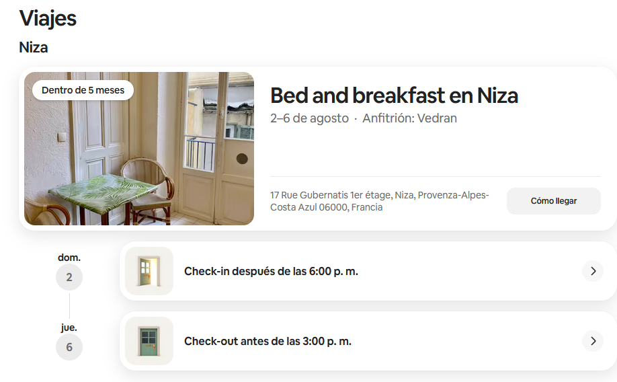Click the day 2 circle in the timeline
617x382 pixels.
(69, 277)
